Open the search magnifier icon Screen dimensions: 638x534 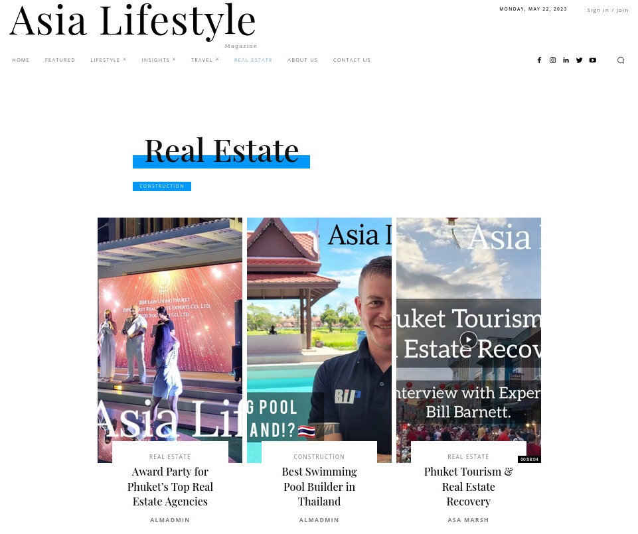[621, 60]
